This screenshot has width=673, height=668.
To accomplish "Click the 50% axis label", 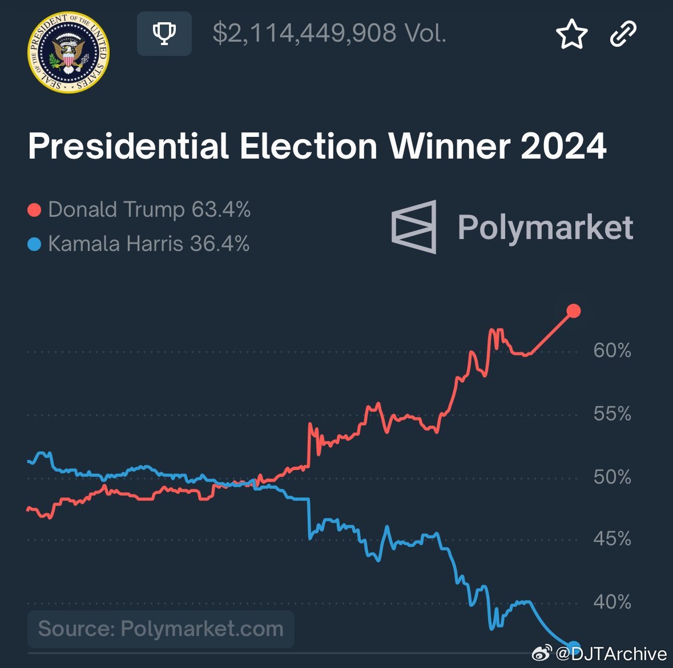I will [612, 476].
